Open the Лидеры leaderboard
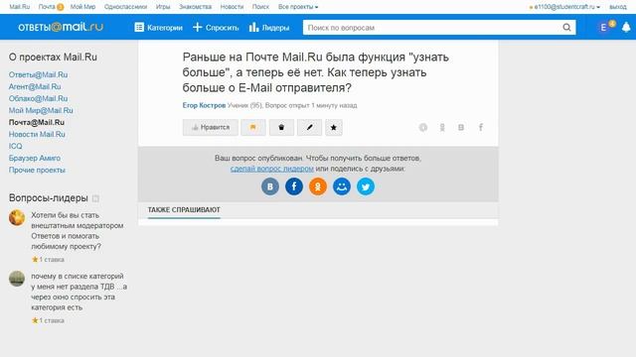The width and height of the screenshot is (636, 357). coord(269,28)
